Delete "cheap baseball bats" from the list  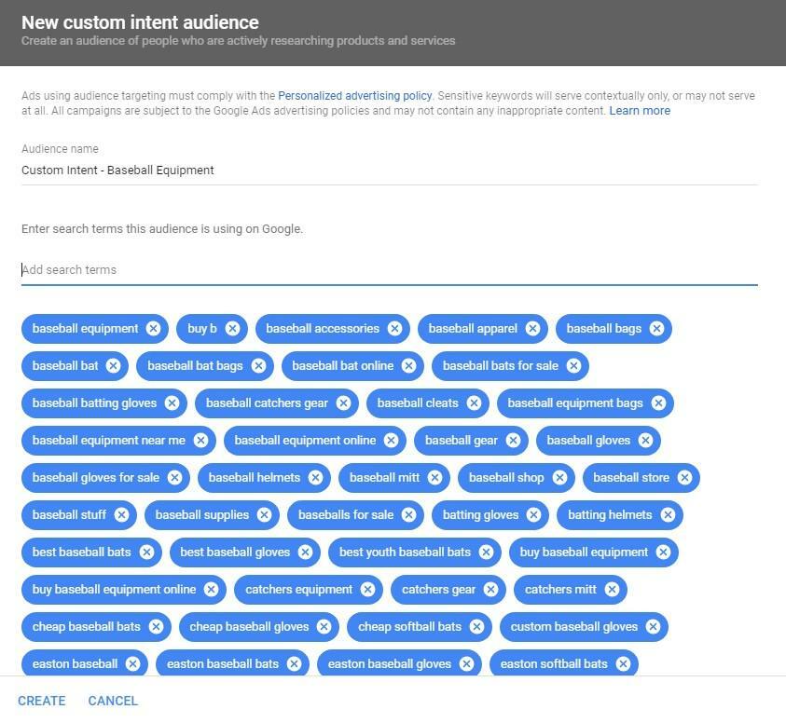[x=155, y=626]
